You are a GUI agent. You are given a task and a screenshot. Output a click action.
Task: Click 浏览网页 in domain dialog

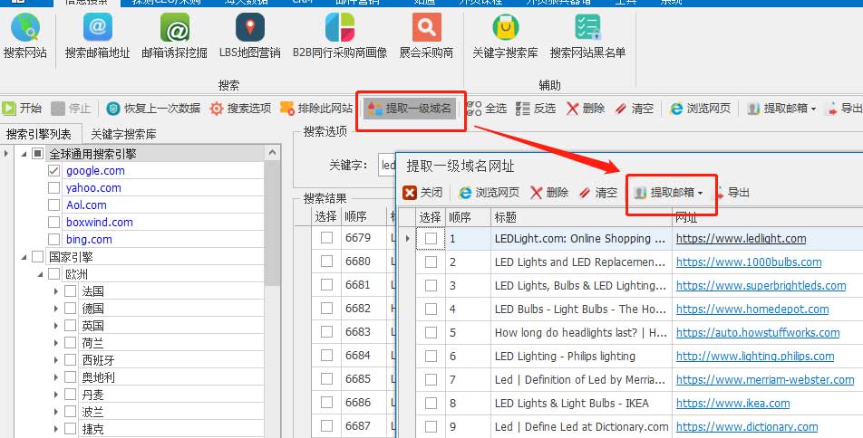pyautogui.click(x=490, y=193)
